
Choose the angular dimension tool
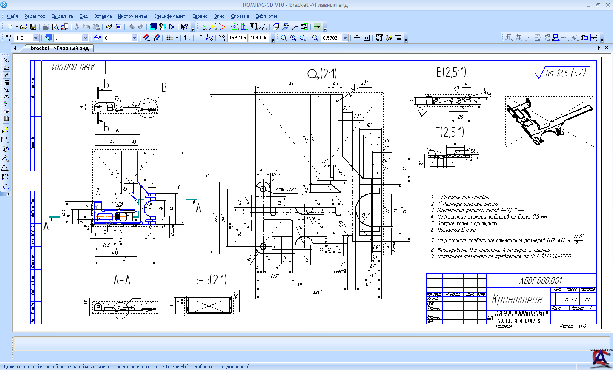[x=6, y=168]
